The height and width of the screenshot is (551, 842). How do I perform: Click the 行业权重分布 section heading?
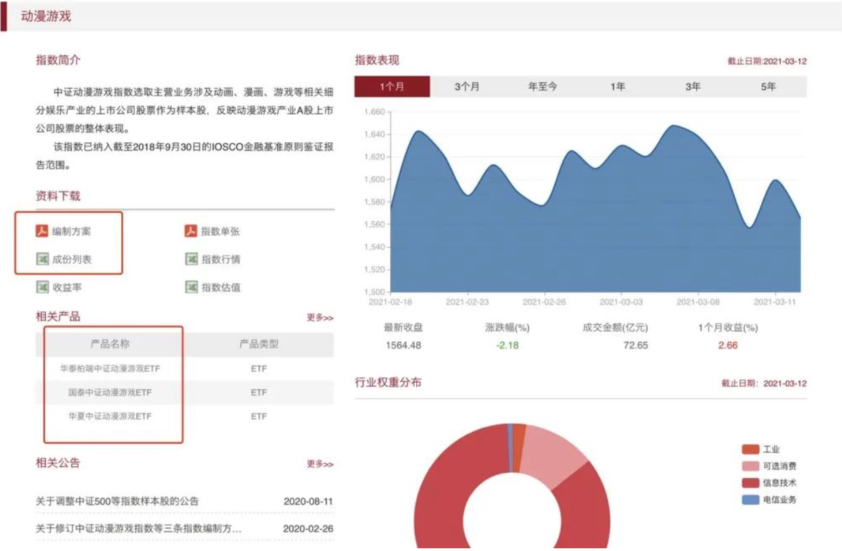click(388, 382)
